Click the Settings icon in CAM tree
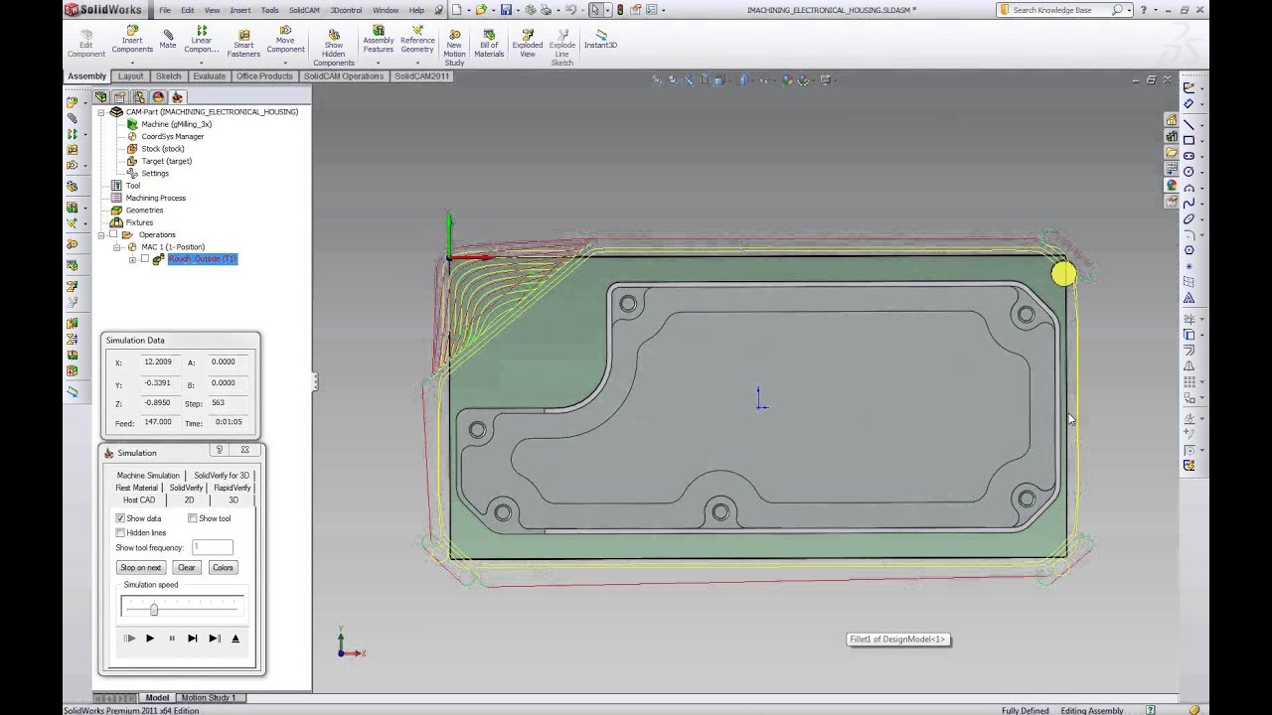The image size is (1272, 715). [132, 173]
